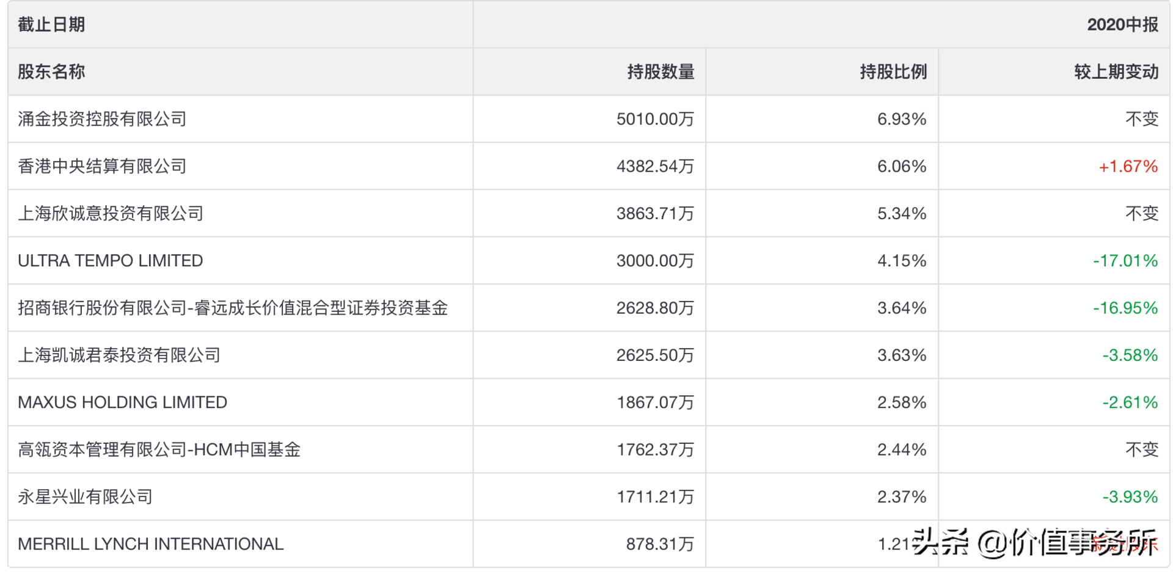This screenshot has width=1173, height=574.
Task: Click shareholder 涌金投资控股有限公司
Action: (102, 118)
